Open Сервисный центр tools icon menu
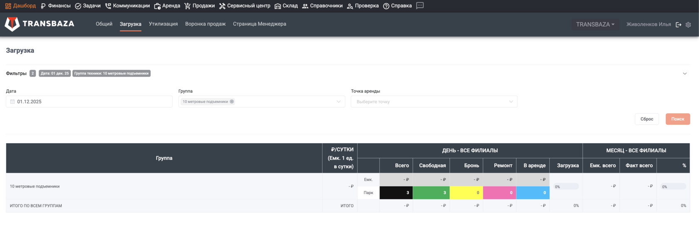 tap(245, 6)
